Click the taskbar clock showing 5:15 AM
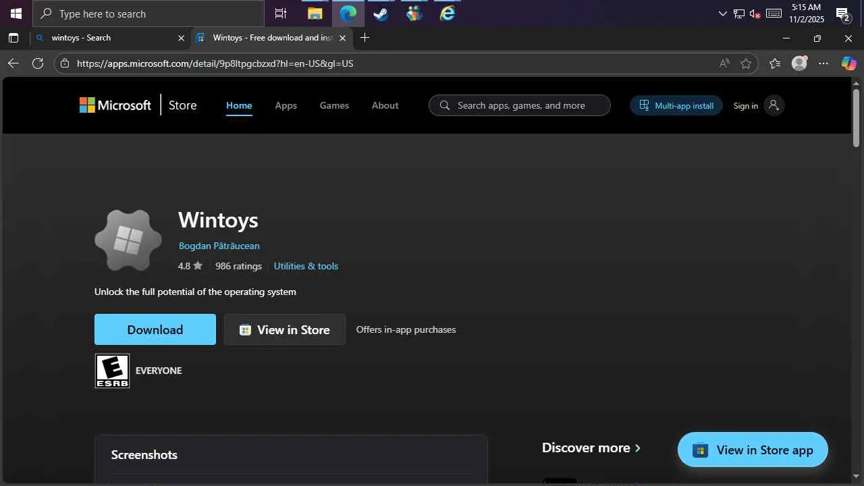 807,13
